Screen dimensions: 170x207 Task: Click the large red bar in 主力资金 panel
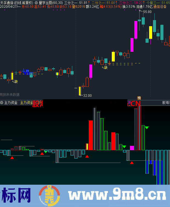tap(91, 135)
